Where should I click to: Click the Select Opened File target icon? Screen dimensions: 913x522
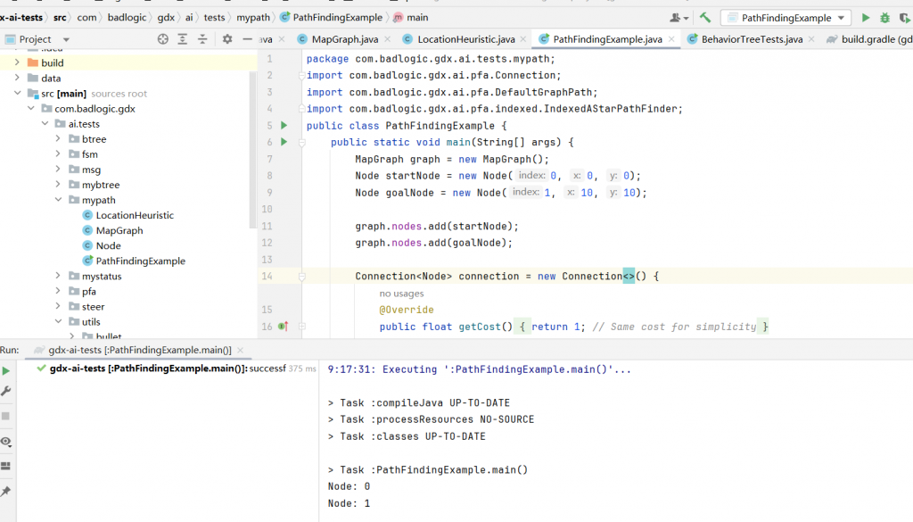coord(162,39)
